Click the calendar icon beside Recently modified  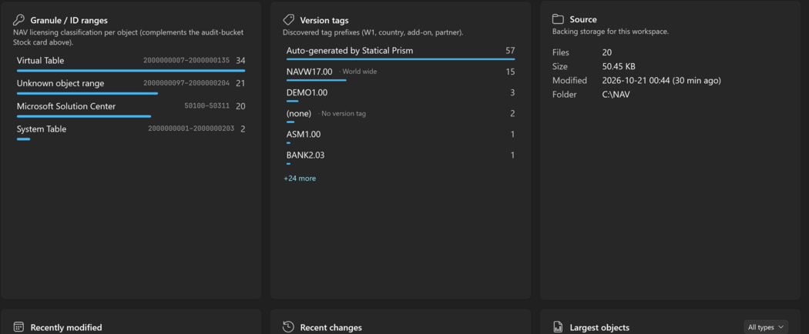click(18, 327)
